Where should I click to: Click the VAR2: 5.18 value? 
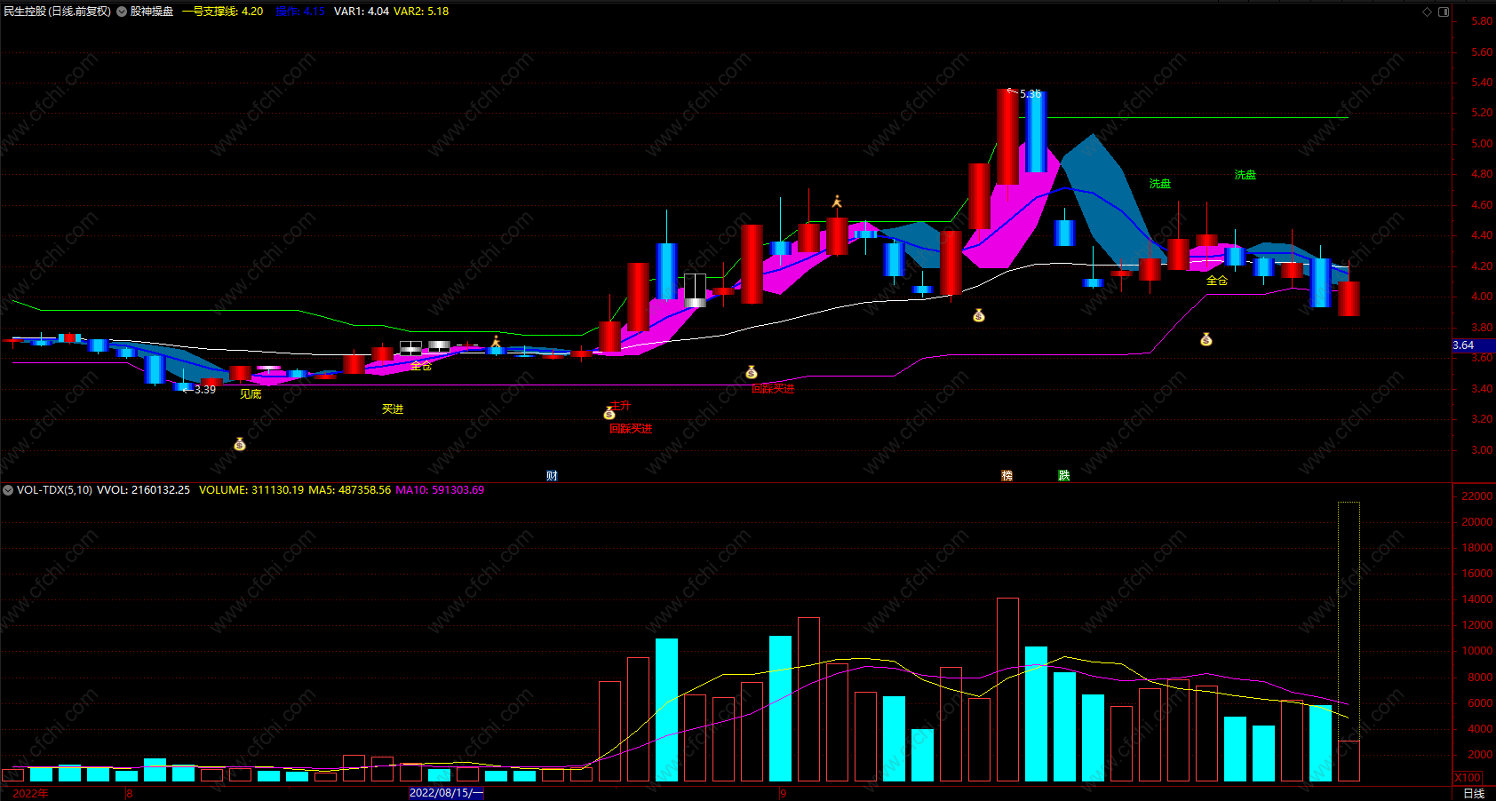point(421,12)
